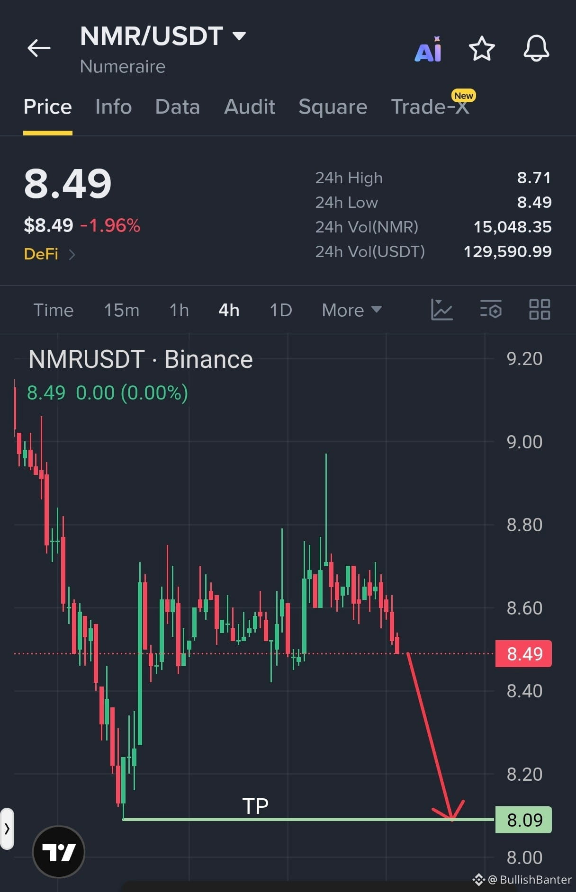This screenshot has width=576, height=892.
Task: Tap the -1.96% price change text
Action: point(110,225)
